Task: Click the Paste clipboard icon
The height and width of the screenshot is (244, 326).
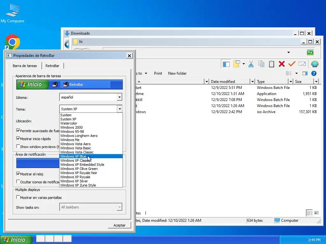Action: click(272, 64)
